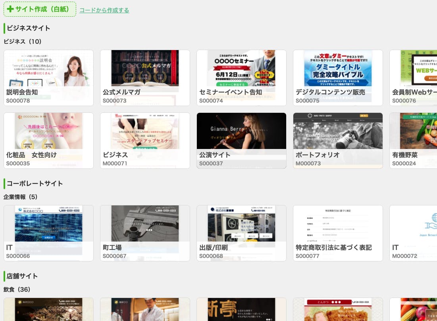
Task: Select the 新亭 restaurant template thumbnail
Action: (241, 310)
